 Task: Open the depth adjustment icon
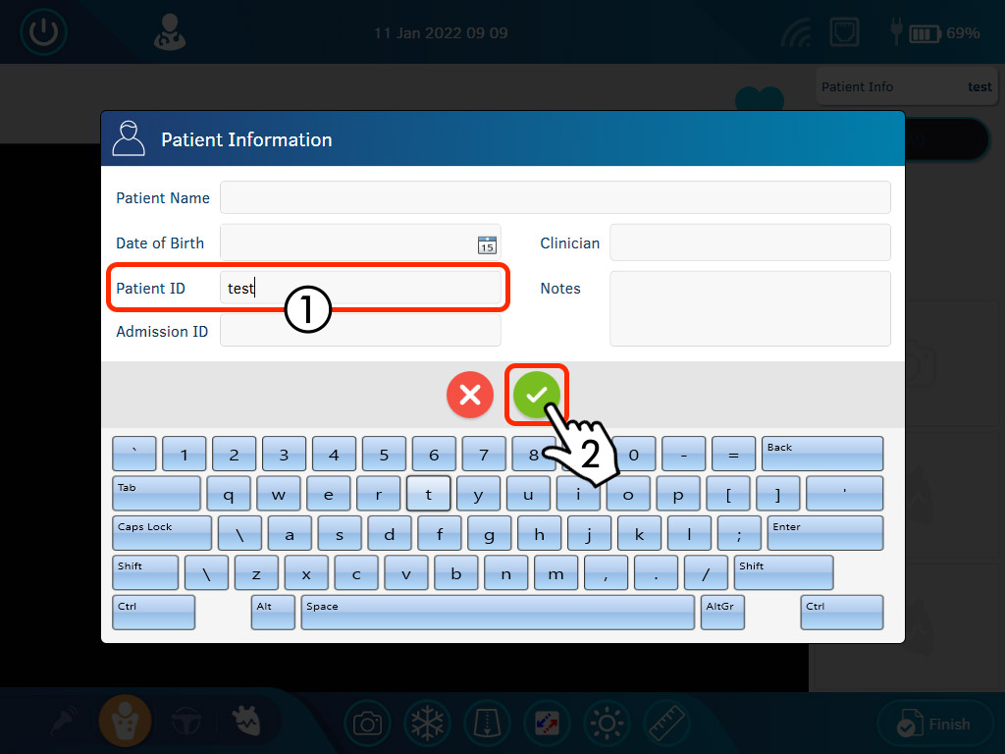pos(487,725)
